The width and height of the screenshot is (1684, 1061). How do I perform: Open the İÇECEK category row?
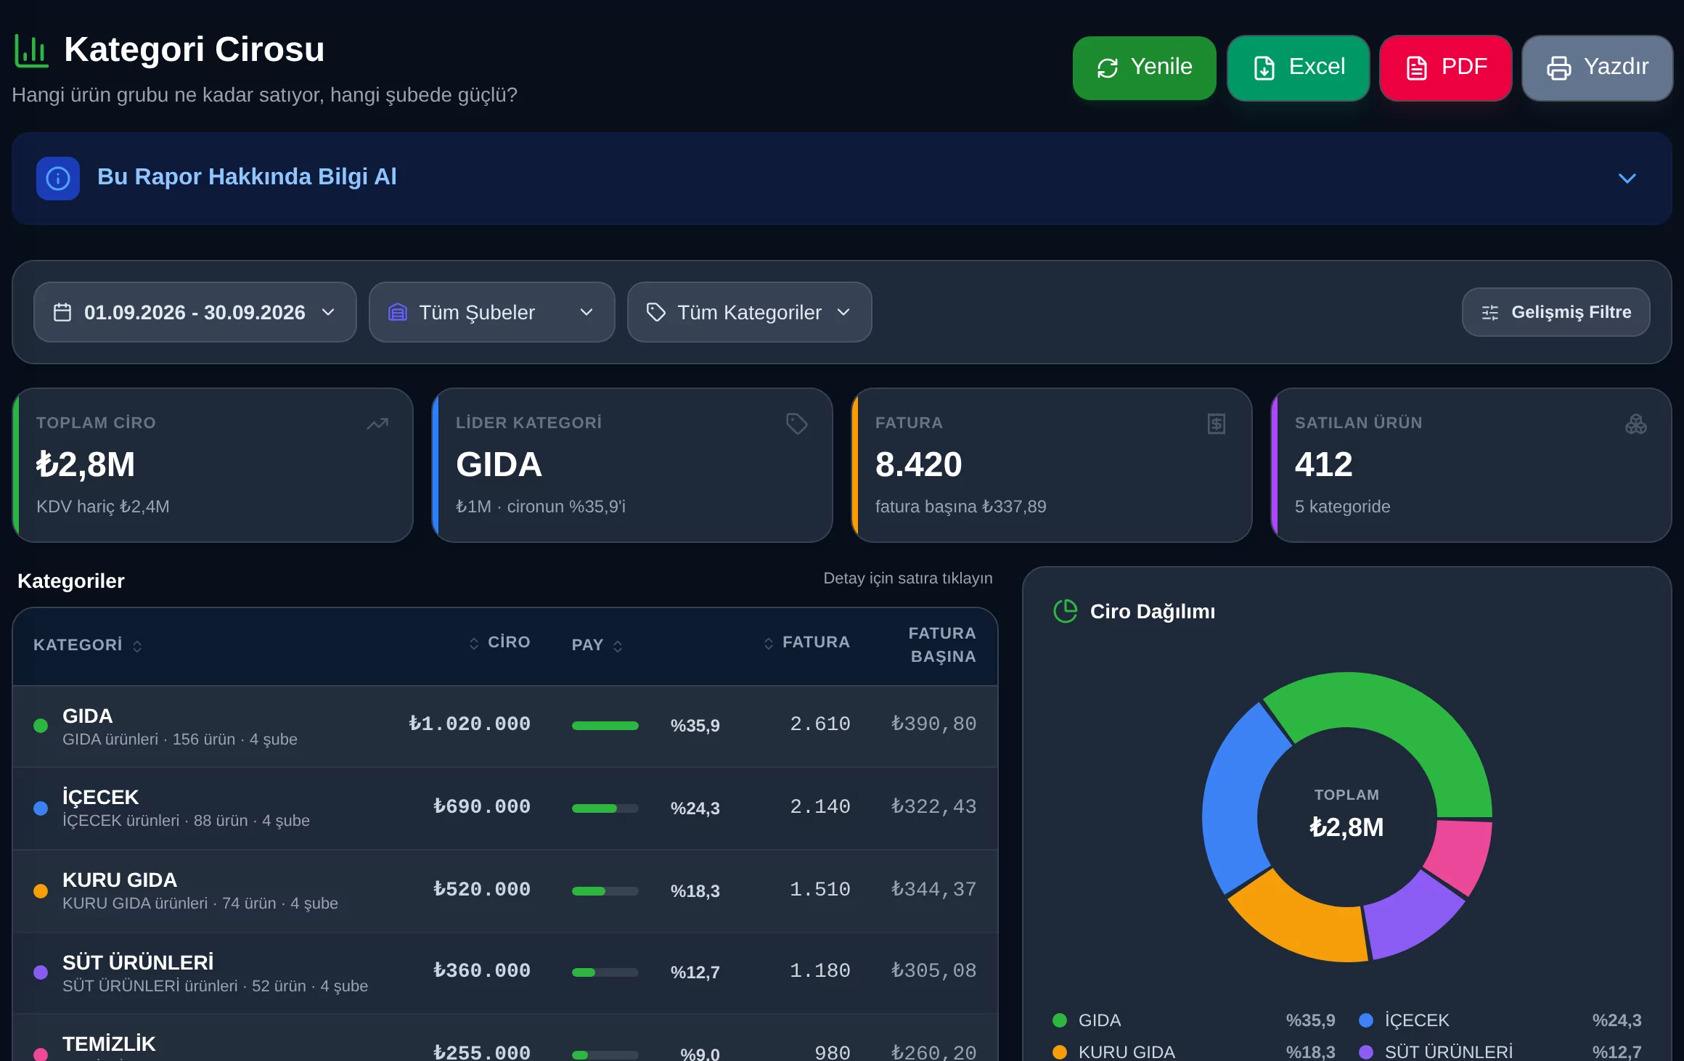point(505,808)
